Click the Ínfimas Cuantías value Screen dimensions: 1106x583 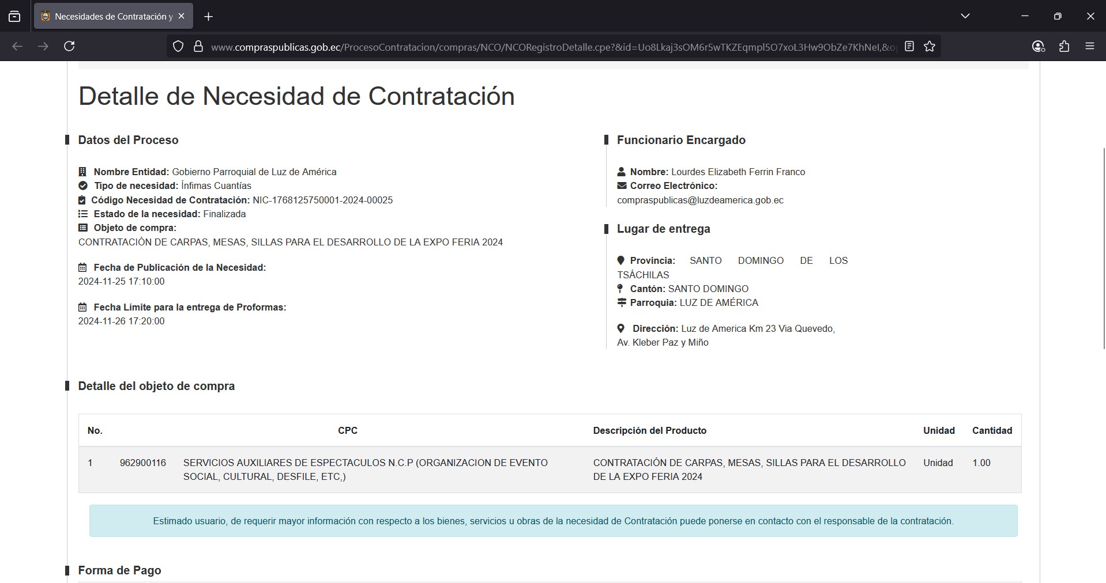click(216, 185)
